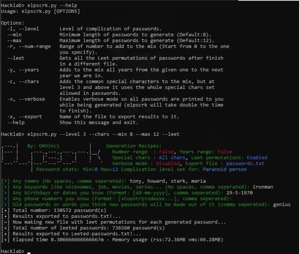Image resolution: width=299 pixels, height=254 pixels.
Task: Click the 'Options:' heading
Action: pos(12,23)
